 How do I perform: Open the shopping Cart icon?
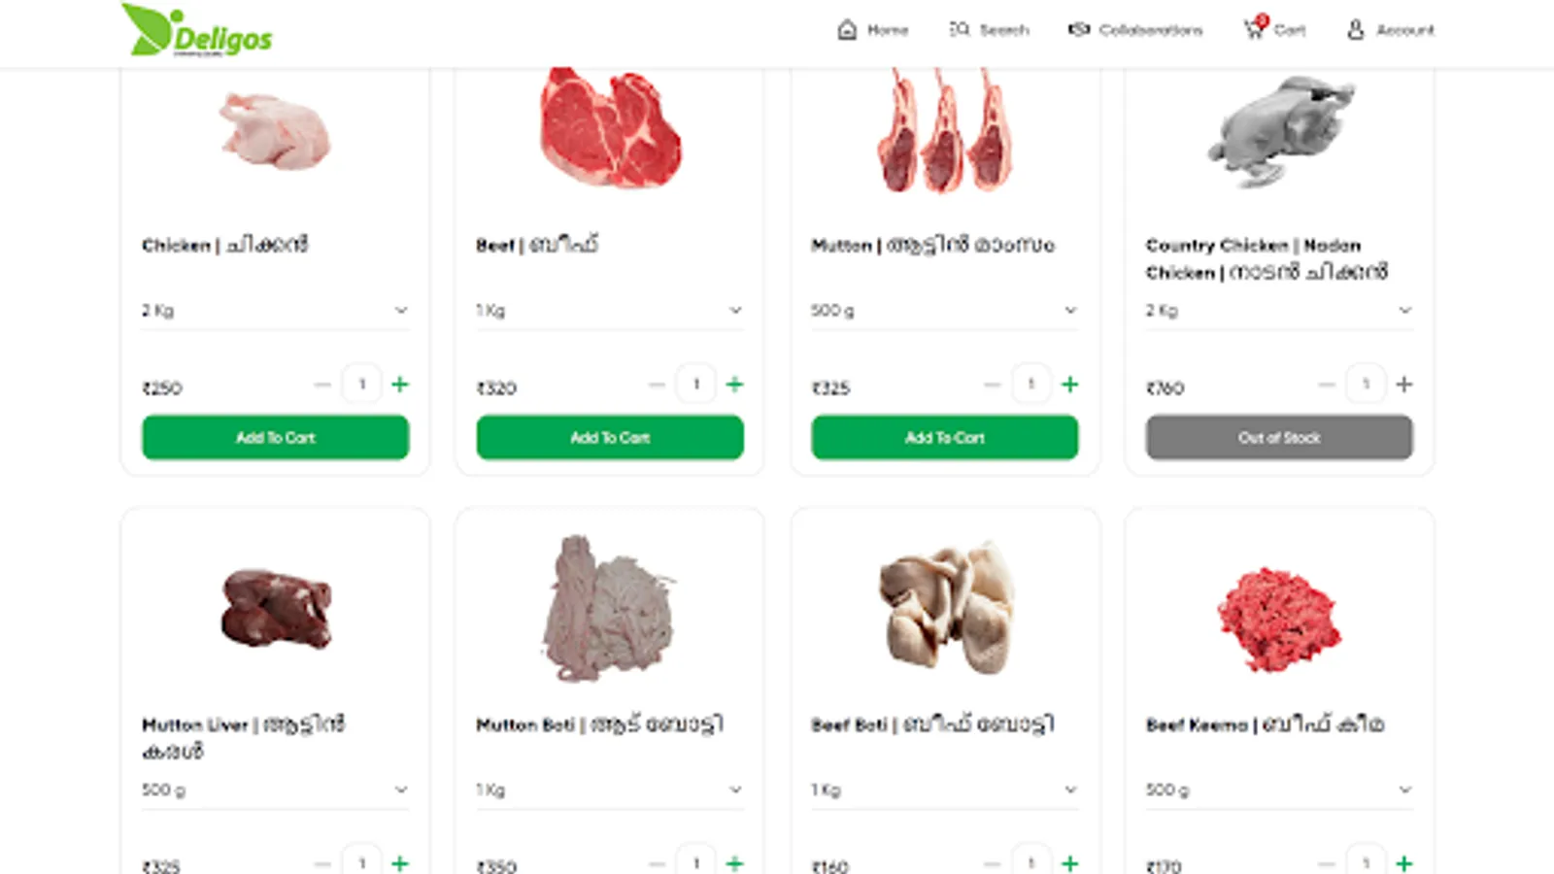[x=1255, y=29]
